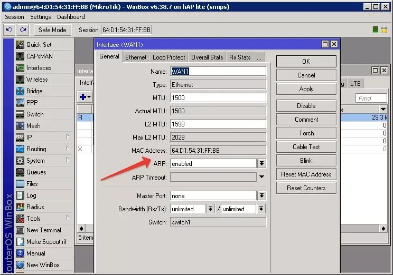The image size is (393, 275).
Task: Open the Master Port dropdown
Action: [x=261, y=195]
